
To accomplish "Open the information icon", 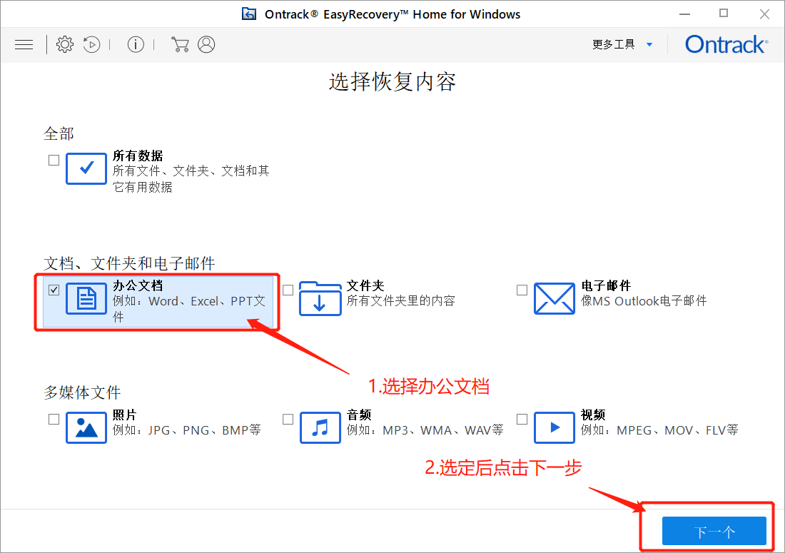I will [x=136, y=44].
